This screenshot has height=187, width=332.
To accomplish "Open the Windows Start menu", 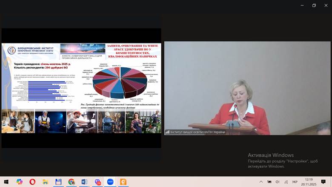I will 7,181.
